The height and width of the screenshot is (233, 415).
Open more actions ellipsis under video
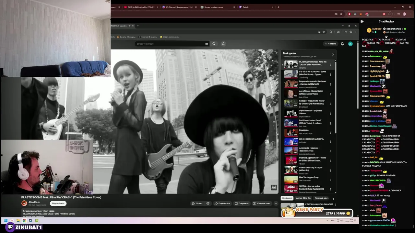click(276, 204)
